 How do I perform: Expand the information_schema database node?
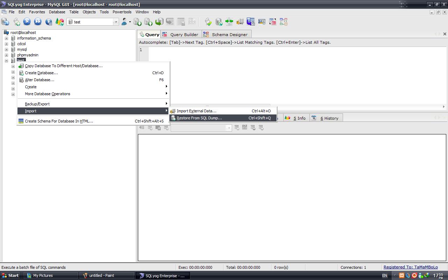click(6, 38)
